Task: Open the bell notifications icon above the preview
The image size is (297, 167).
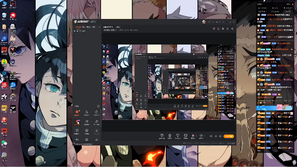Action: point(218,29)
